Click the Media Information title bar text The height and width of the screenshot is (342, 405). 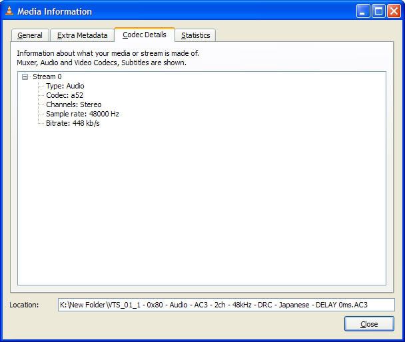coord(55,11)
